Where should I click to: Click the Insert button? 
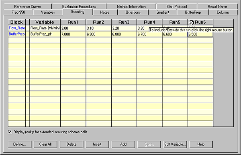[x=97, y=145]
